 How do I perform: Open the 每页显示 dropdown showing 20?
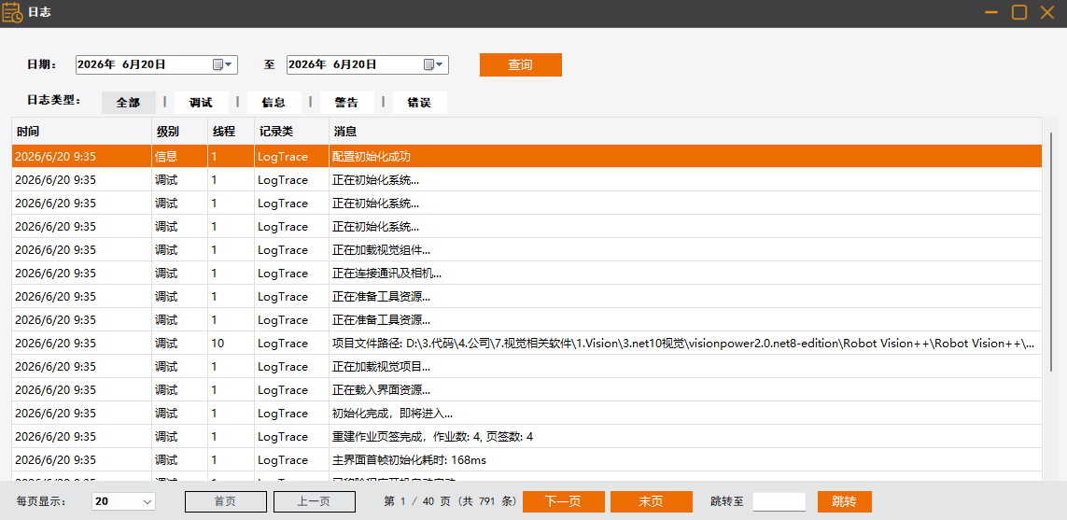click(124, 501)
